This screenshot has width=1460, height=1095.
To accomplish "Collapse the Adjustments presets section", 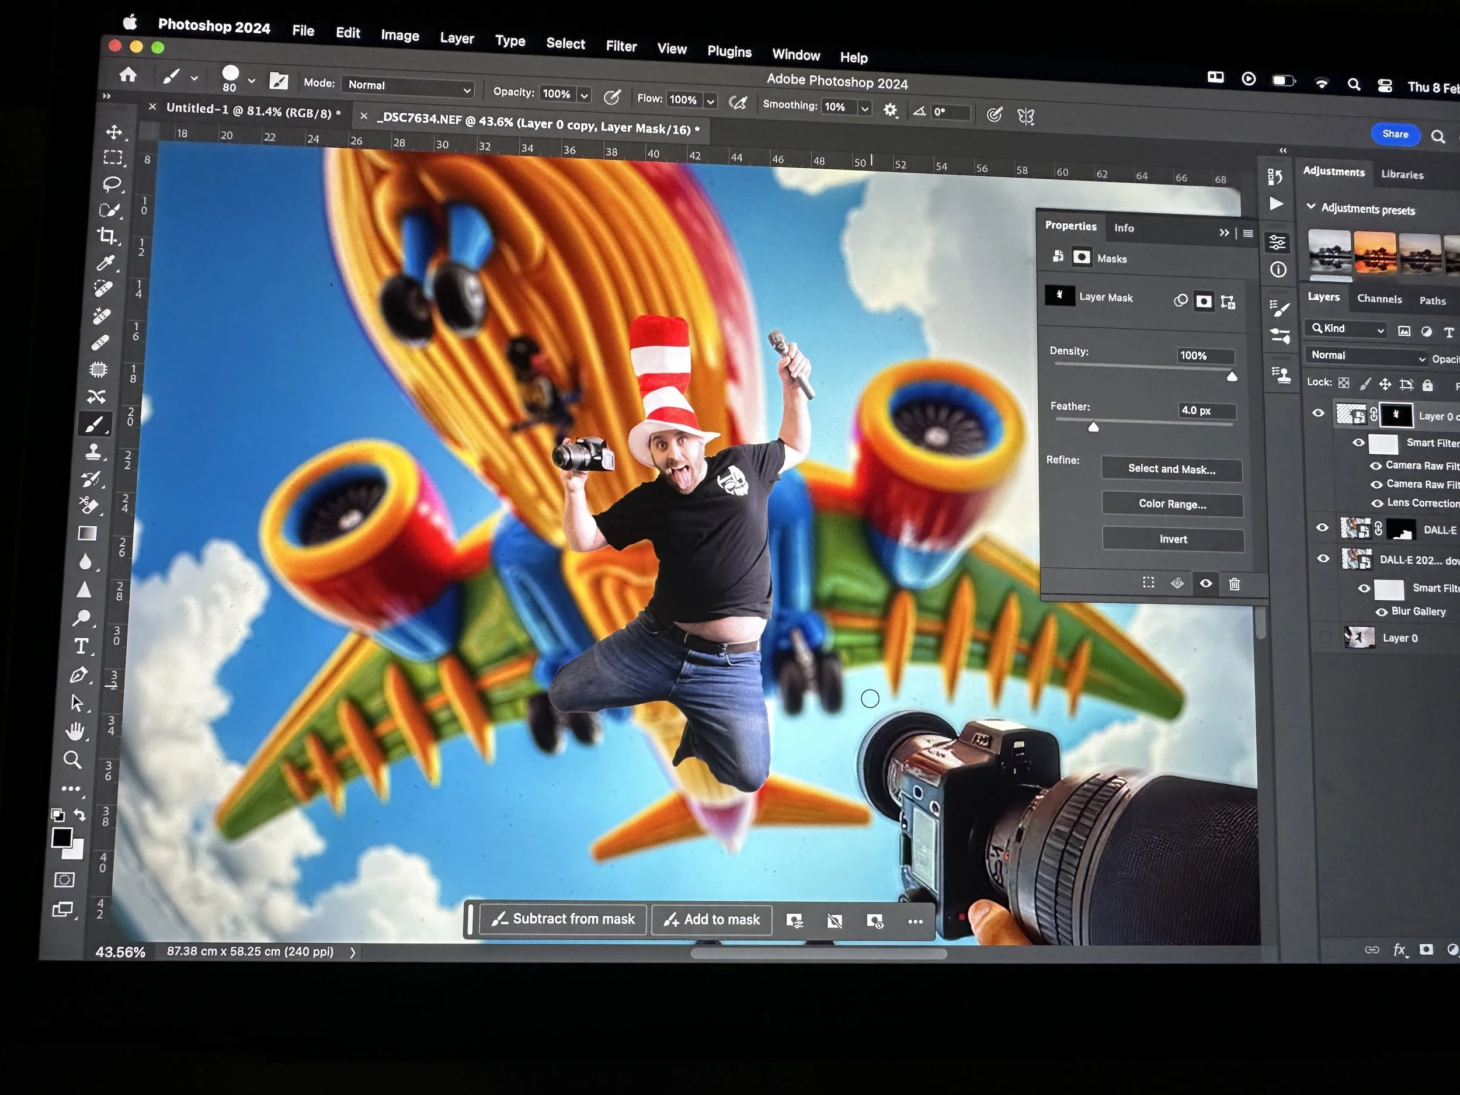I will tap(1311, 207).
